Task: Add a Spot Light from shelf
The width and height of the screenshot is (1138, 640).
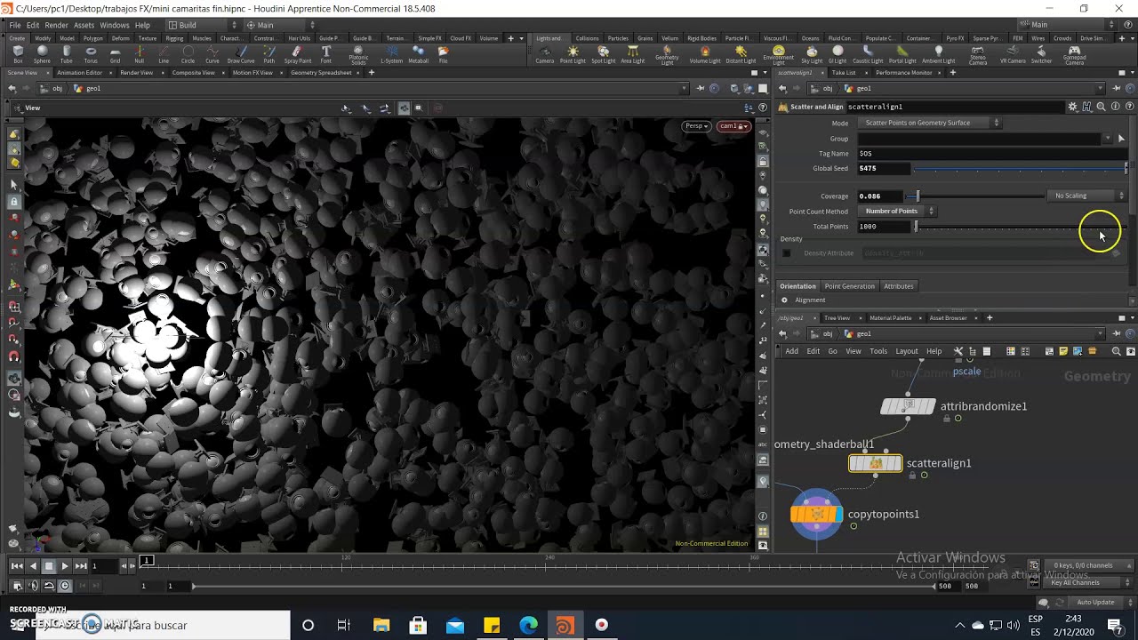Action: (x=603, y=55)
